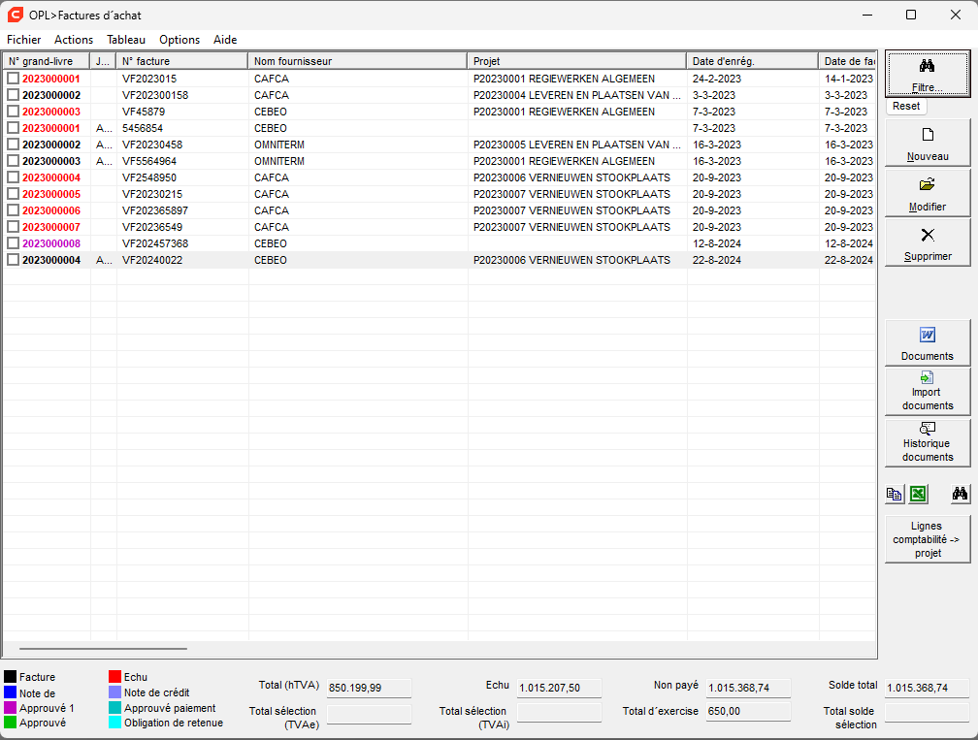Viewport: 978px width, 740px height.
Task: Tick checkbox for invoice VF45879
Action: point(14,112)
